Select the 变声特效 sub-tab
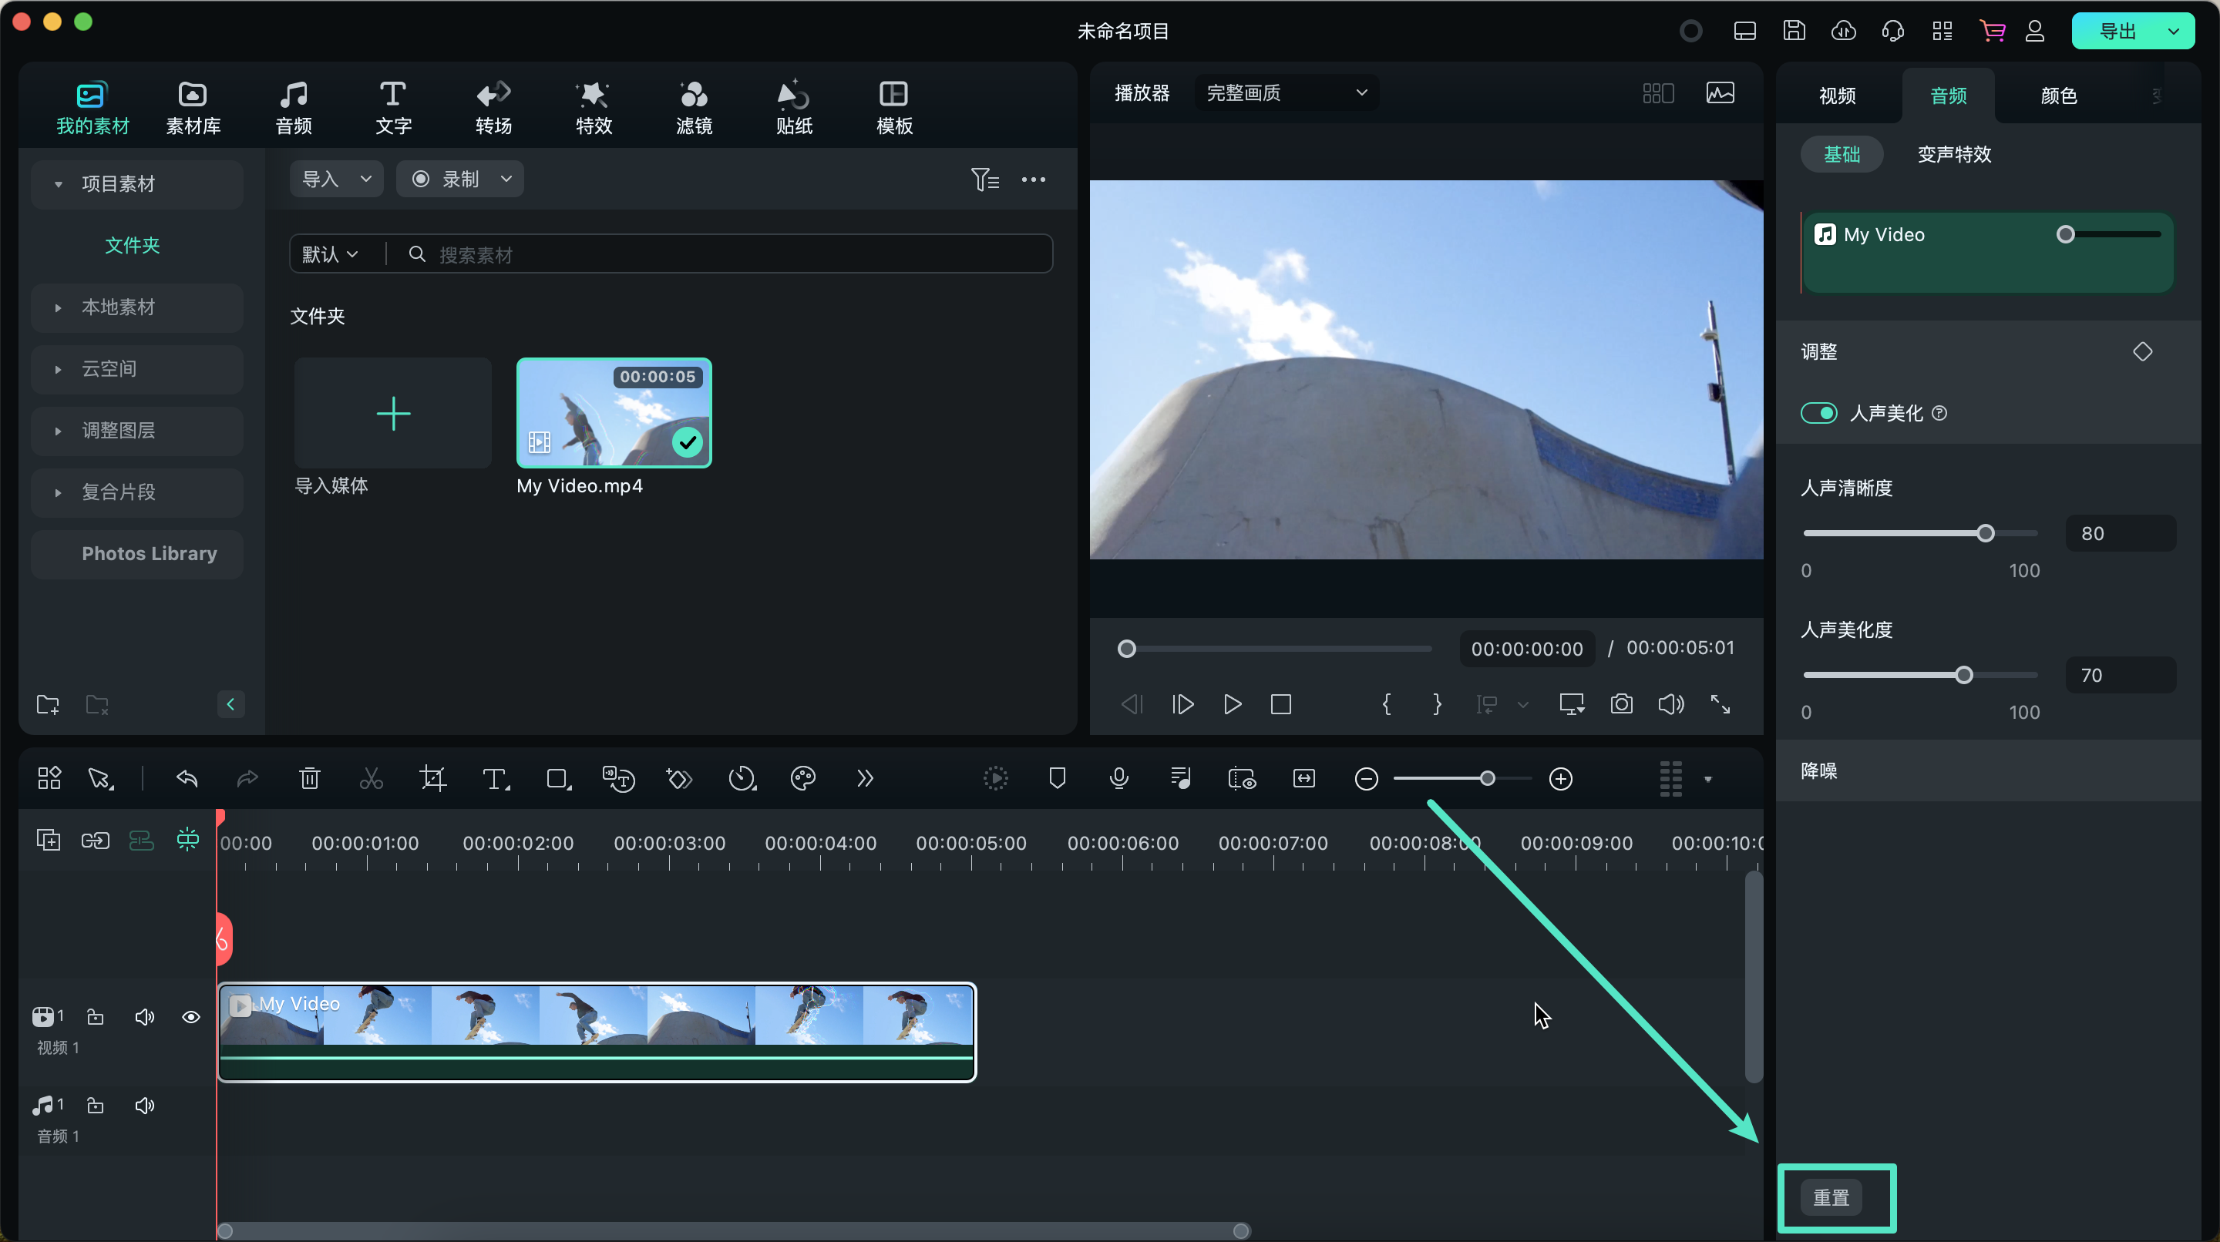 1954,155
